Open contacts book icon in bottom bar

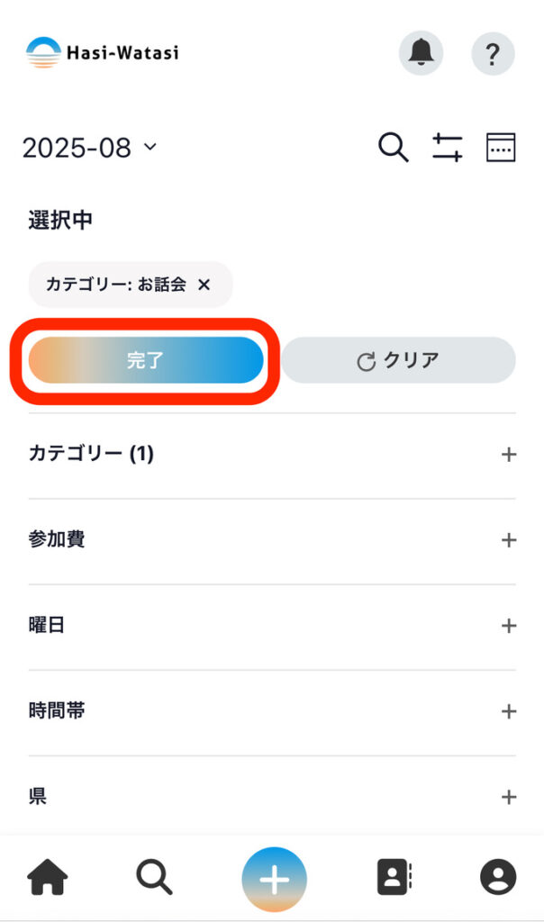[394, 877]
